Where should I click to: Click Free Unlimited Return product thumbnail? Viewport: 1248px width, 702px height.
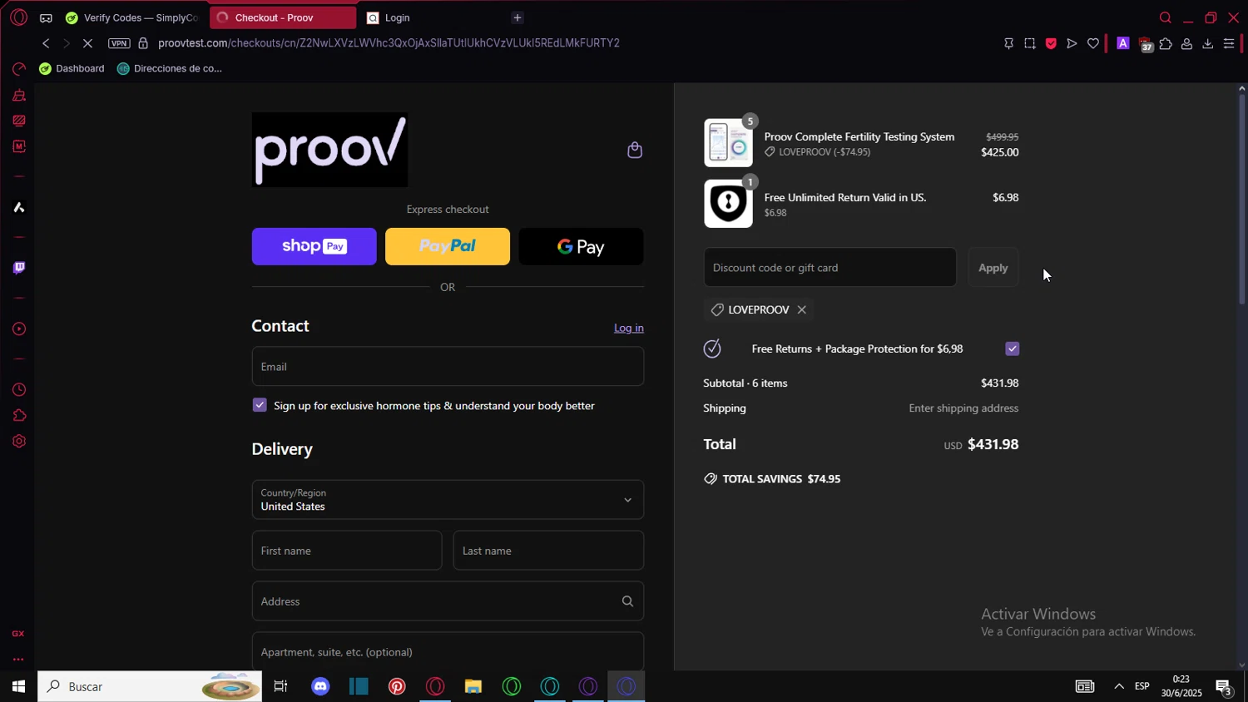[x=728, y=203]
